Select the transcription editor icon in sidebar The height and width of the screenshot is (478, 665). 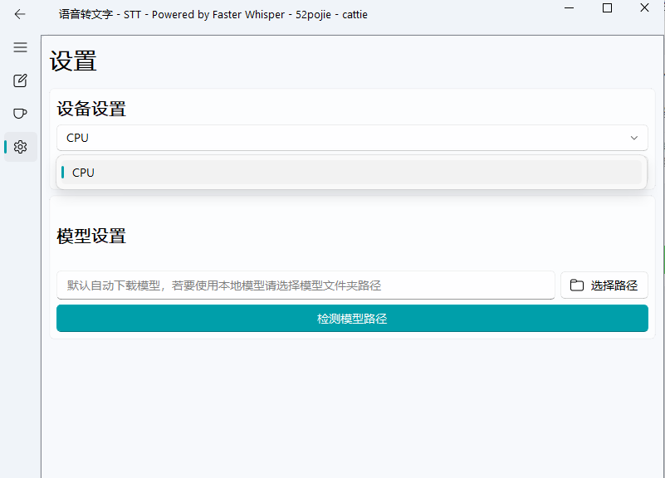pyautogui.click(x=19, y=80)
